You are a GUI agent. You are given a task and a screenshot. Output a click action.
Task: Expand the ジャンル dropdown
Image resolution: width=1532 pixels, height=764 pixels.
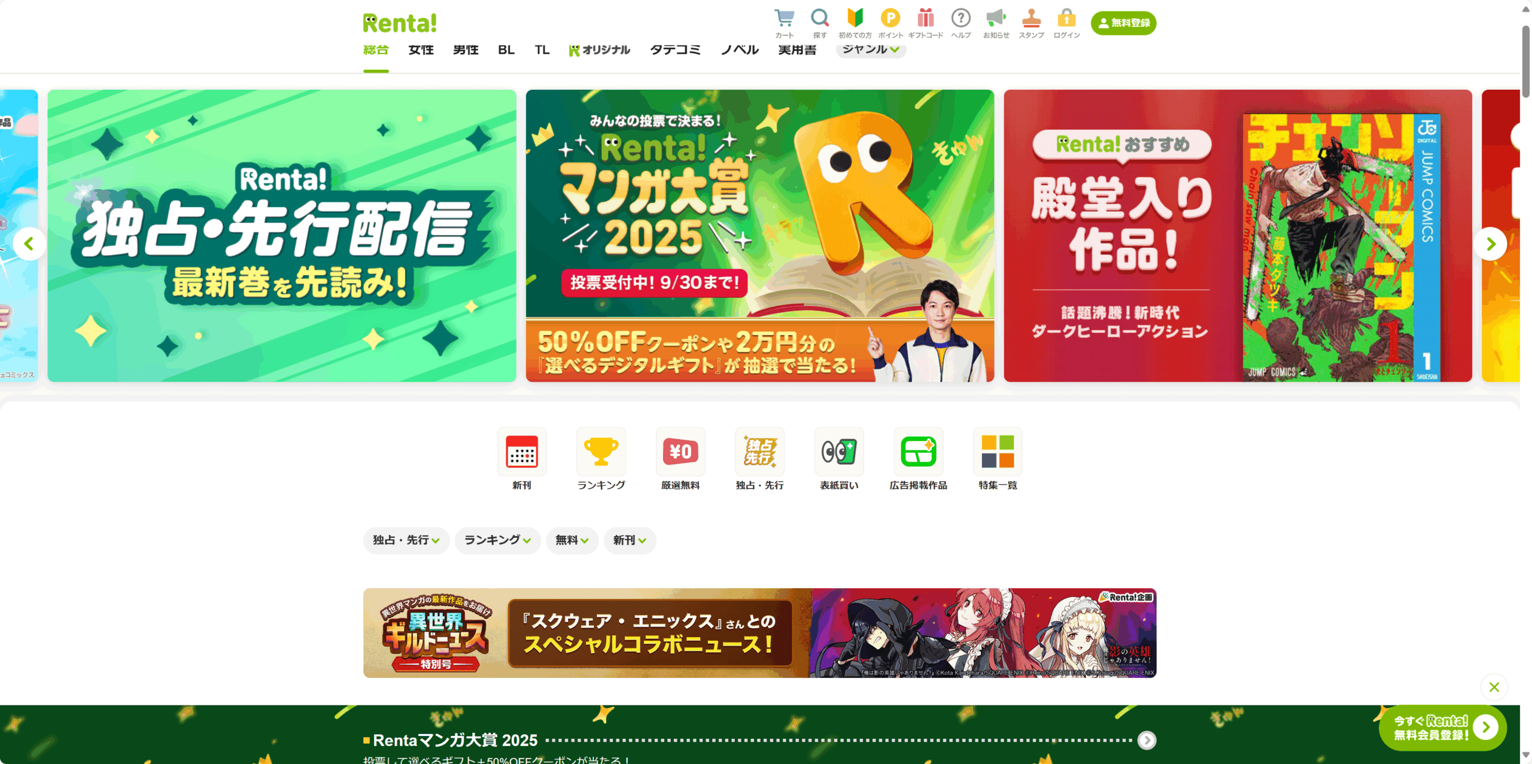click(x=871, y=49)
